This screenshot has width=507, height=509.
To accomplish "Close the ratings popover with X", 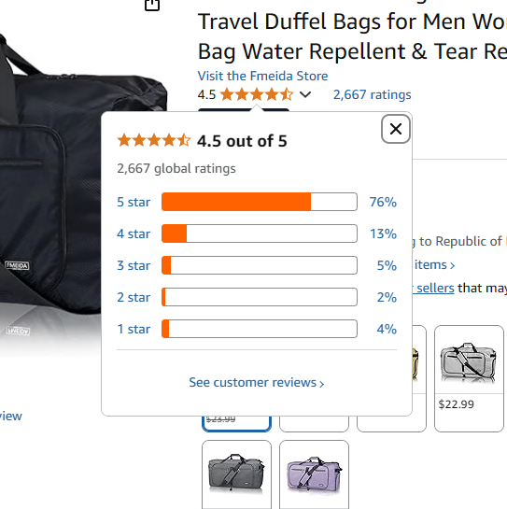I will click(x=395, y=129).
